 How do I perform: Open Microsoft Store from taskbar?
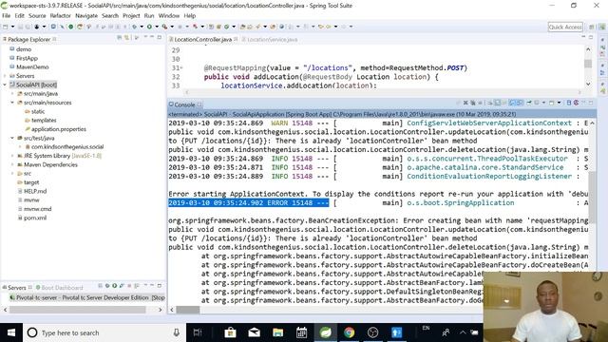[x=230, y=332]
